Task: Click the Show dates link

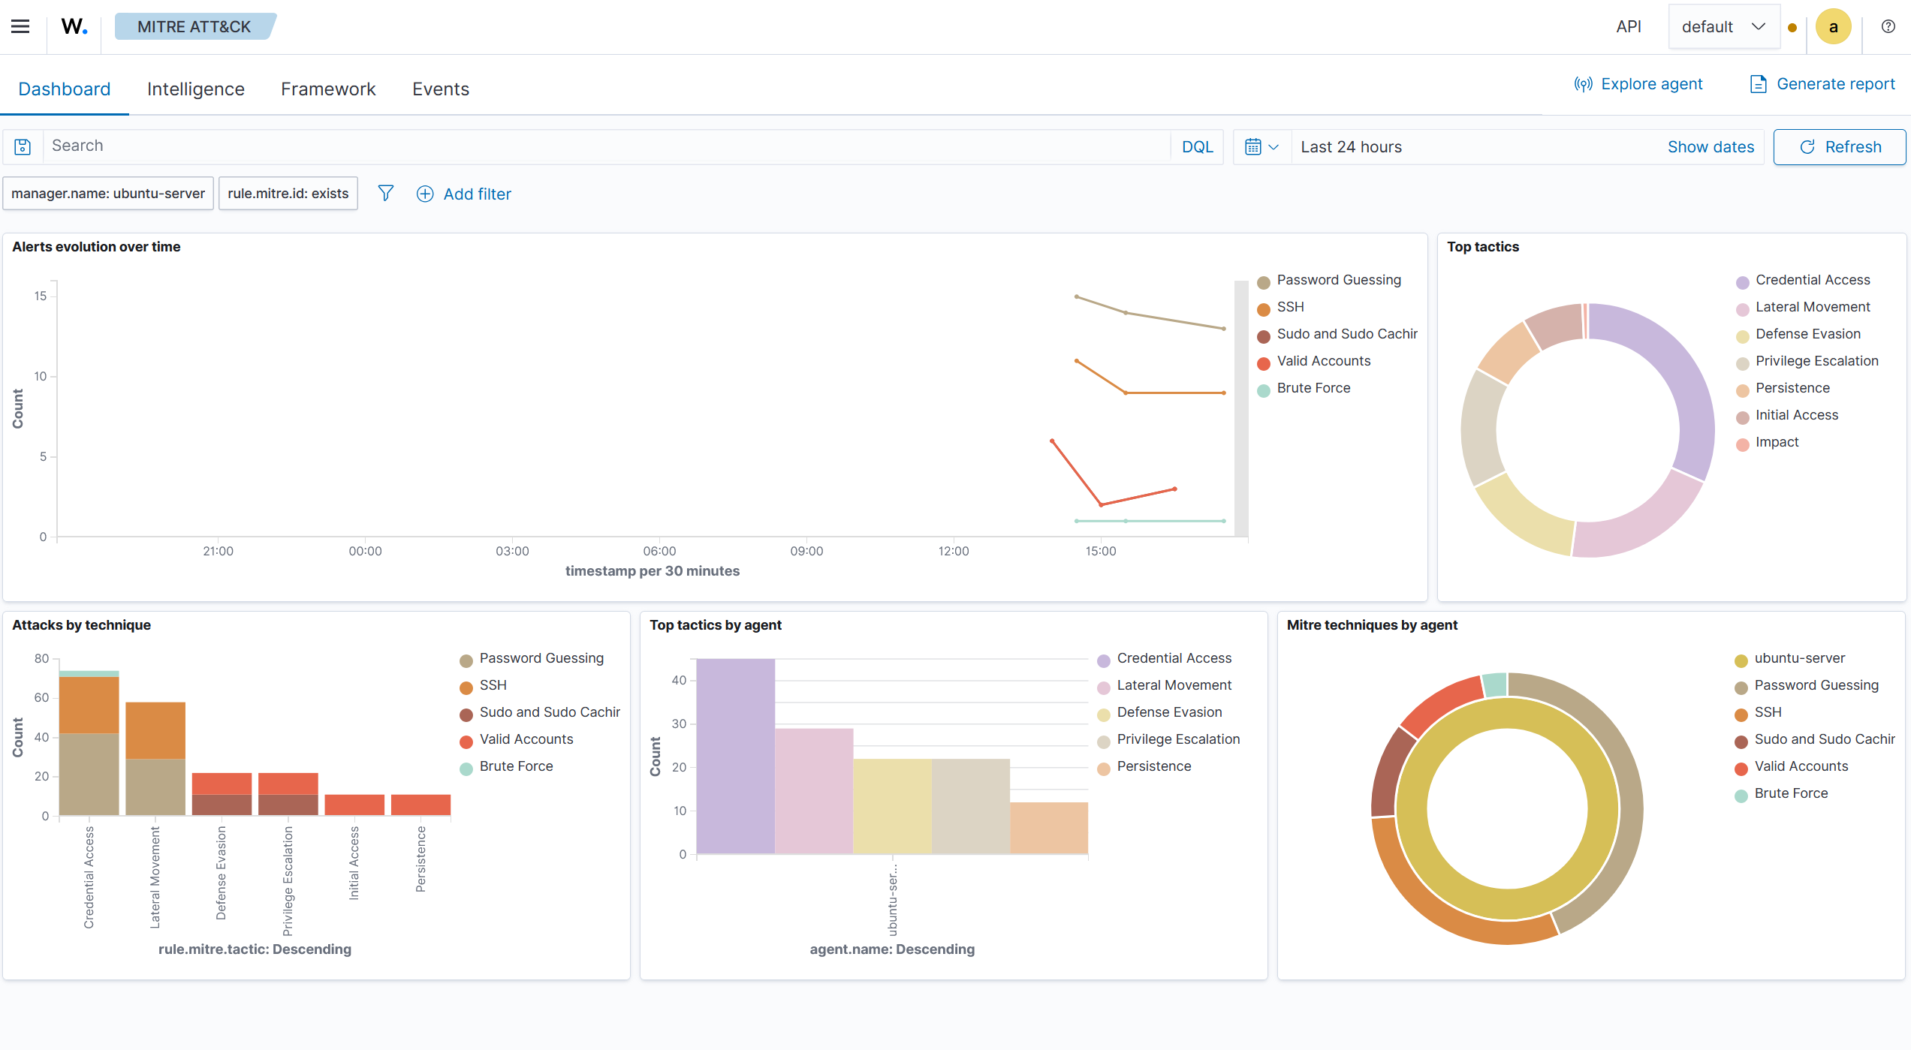Action: 1711,147
